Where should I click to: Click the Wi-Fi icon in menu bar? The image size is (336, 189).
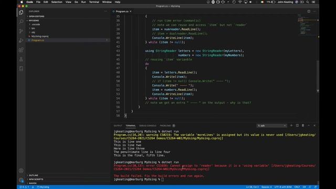(x=240, y=2)
